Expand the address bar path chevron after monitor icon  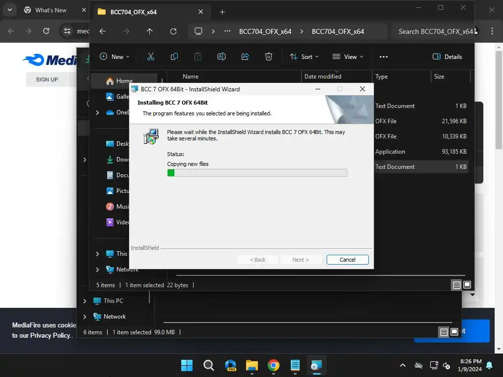tap(213, 31)
